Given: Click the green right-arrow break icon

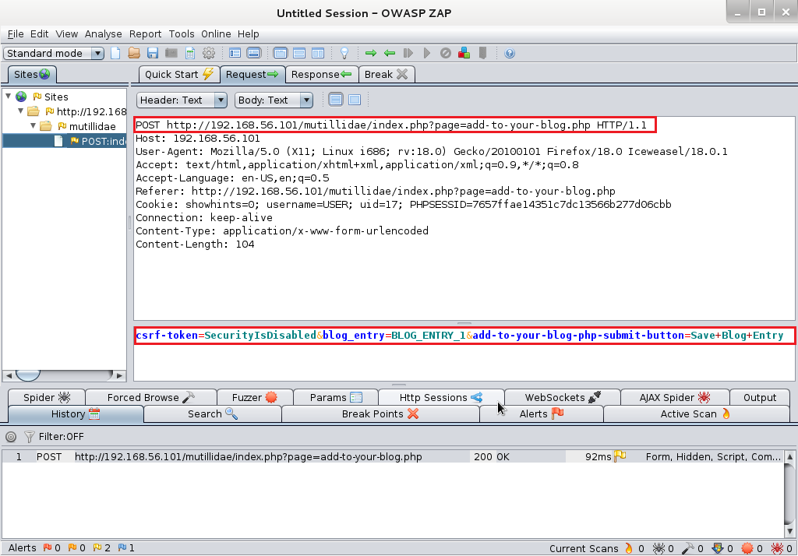Looking at the screenshot, I should pyautogui.click(x=371, y=53).
